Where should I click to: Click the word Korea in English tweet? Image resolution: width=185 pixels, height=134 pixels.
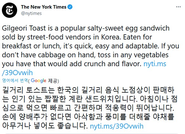[x=110, y=37]
